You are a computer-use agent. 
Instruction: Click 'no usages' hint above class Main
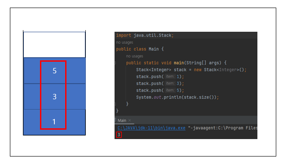124,42
